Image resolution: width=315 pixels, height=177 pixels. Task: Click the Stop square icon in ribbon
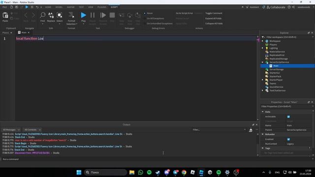(112, 15)
